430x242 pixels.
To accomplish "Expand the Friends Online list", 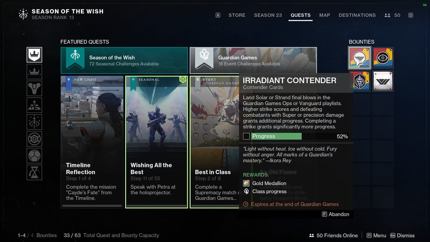I will tap(333, 236).
